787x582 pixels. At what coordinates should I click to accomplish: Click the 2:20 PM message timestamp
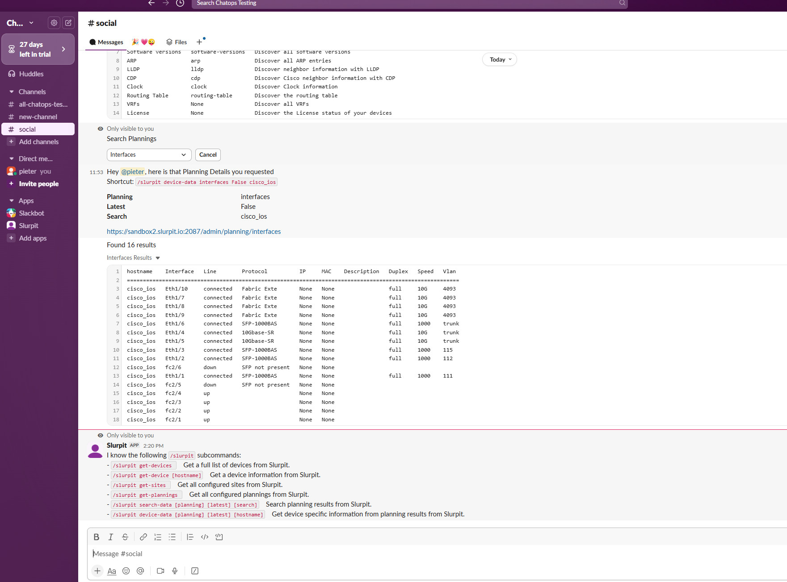[153, 446]
